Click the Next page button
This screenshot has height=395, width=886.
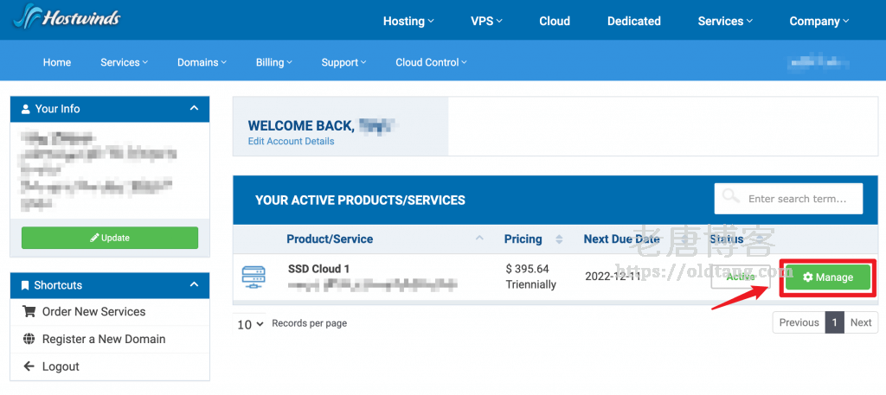tap(861, 322)
